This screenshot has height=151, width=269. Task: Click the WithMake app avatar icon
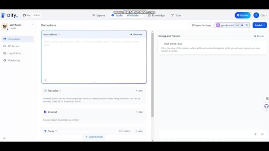(x=5, y=26)
